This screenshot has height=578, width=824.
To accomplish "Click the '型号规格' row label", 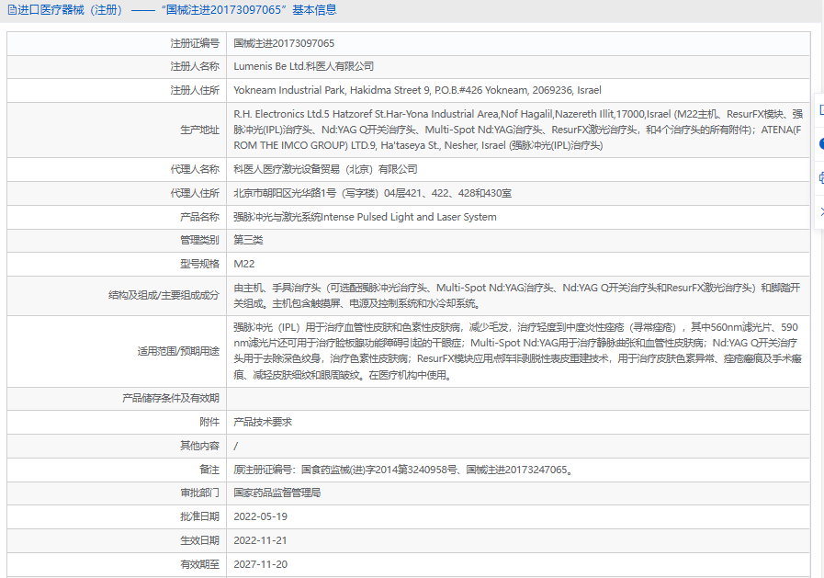I will (199, 263).
